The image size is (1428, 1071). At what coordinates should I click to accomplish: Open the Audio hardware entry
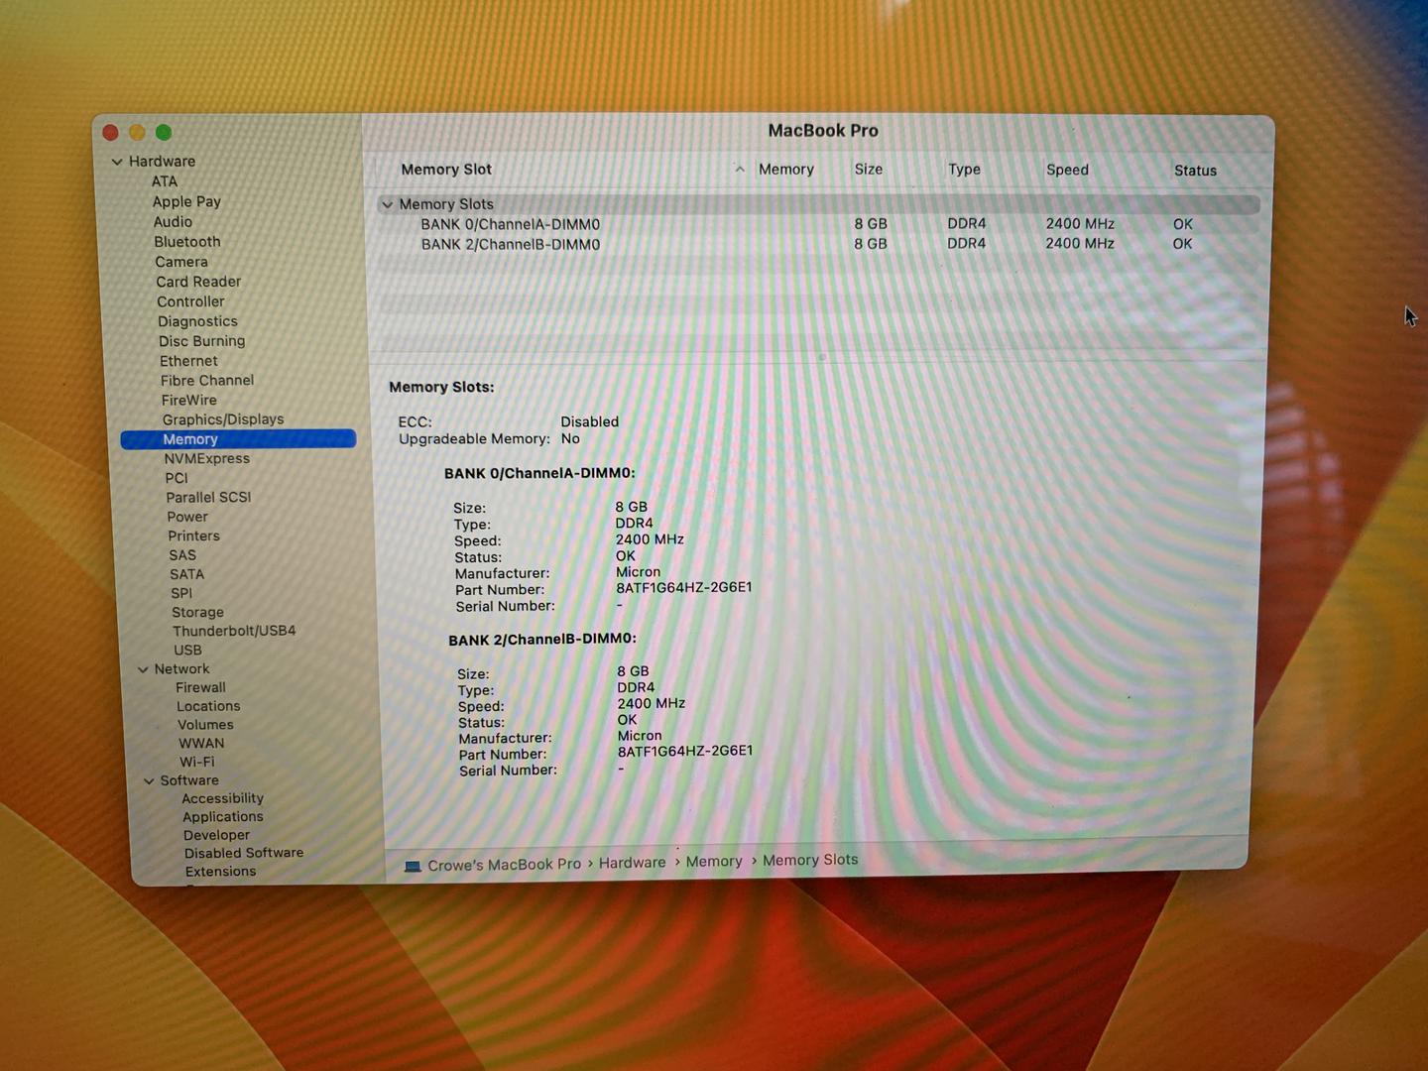(173, 222)
